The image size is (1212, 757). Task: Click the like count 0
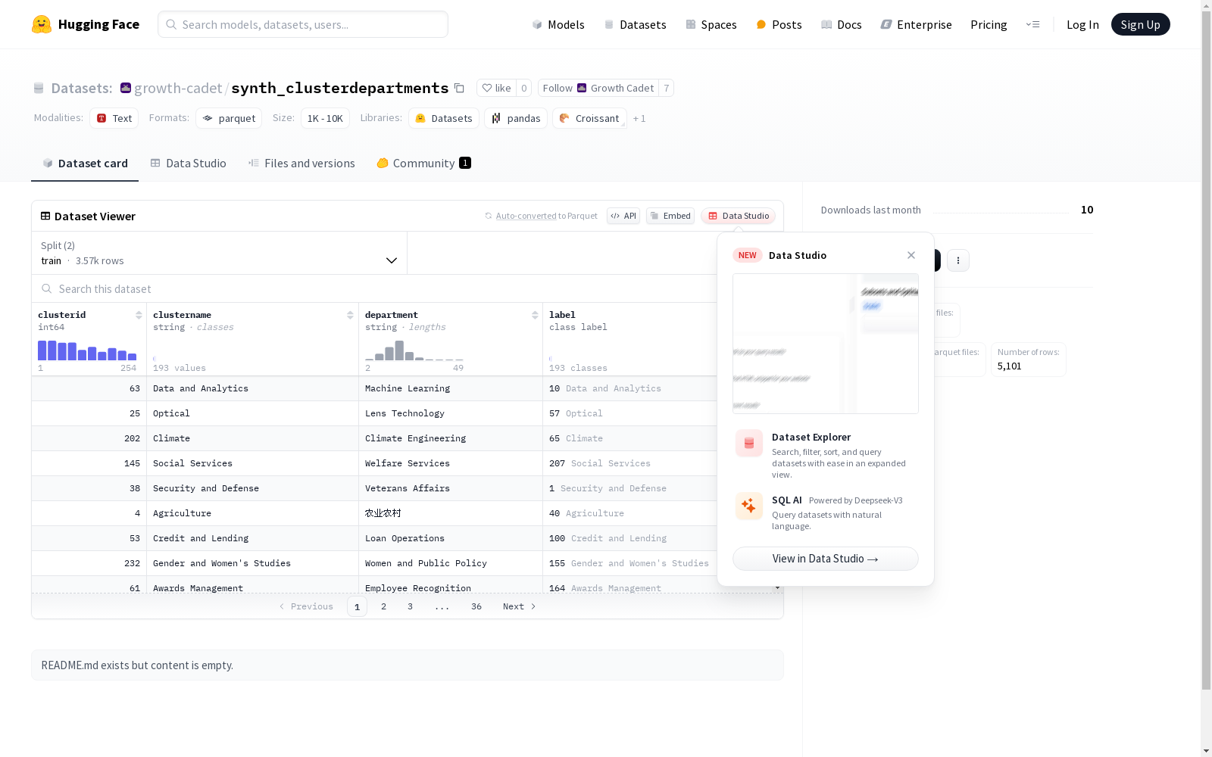pos(524,88)
